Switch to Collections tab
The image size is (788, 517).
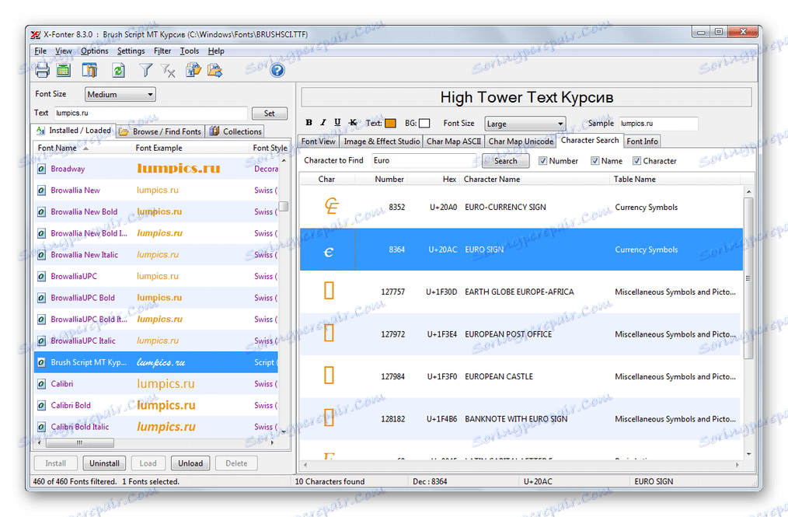coord(235,131)
